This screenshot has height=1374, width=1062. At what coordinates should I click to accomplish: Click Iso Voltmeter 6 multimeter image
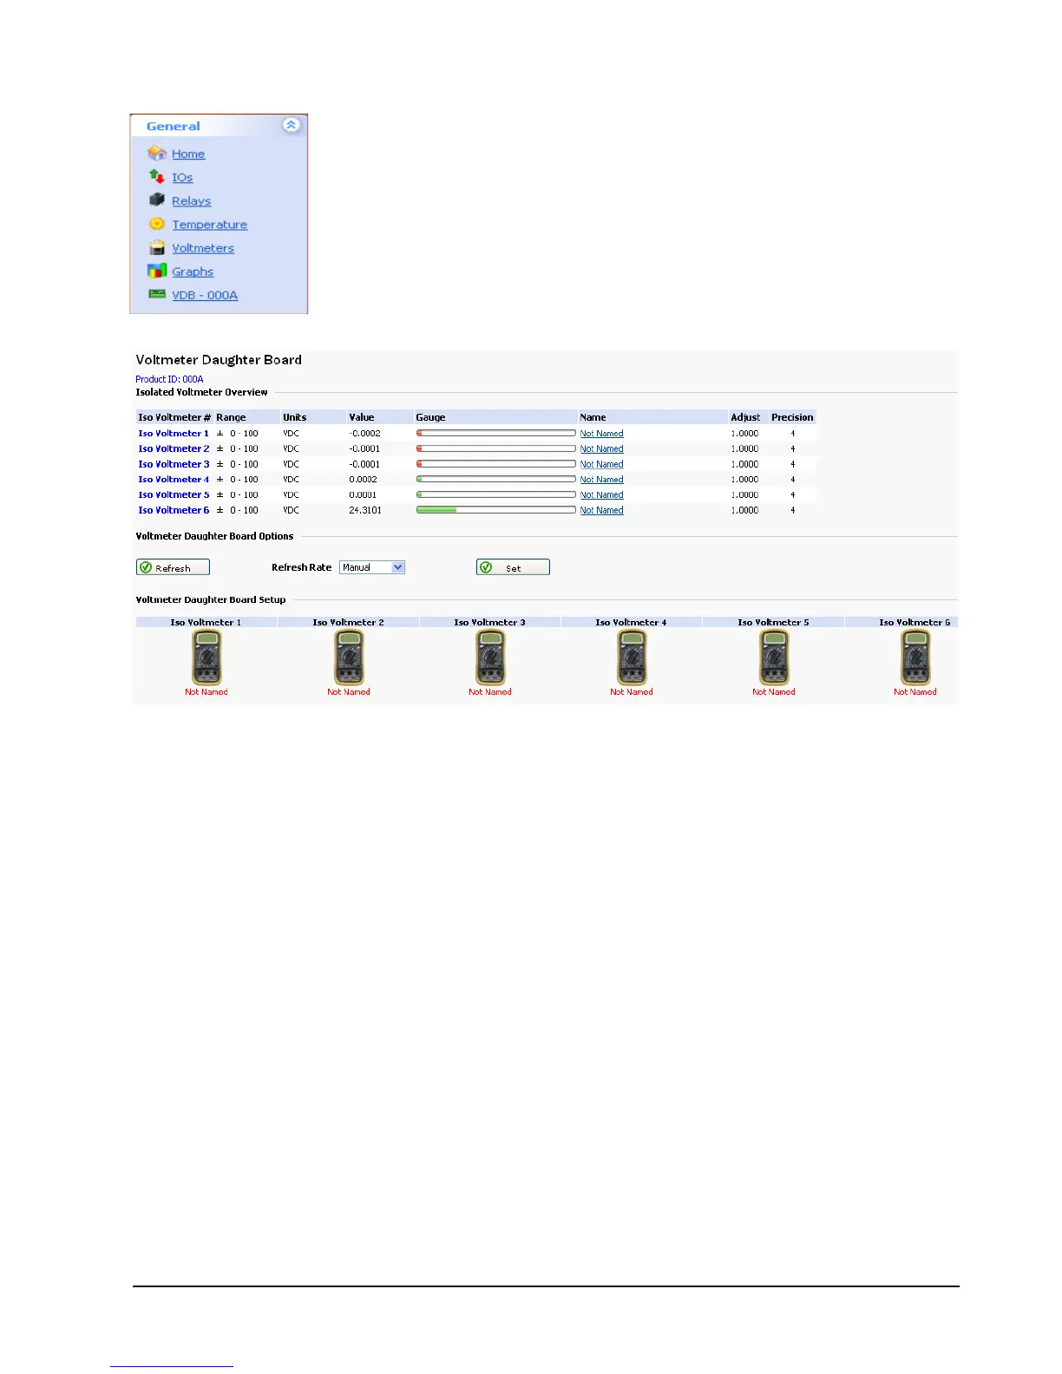pyautogui.click(x=915, y=658)
